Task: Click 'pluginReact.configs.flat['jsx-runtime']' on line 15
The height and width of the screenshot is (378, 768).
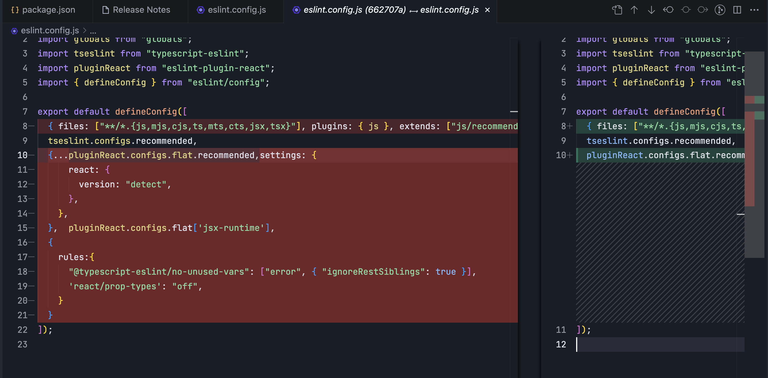Action: click(169, 228)
